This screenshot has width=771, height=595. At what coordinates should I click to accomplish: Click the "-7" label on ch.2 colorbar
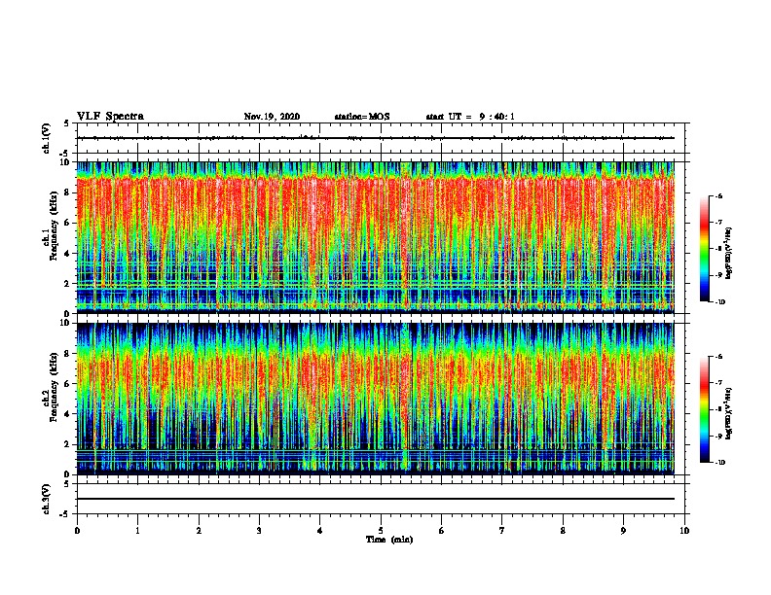pos(718,383)
